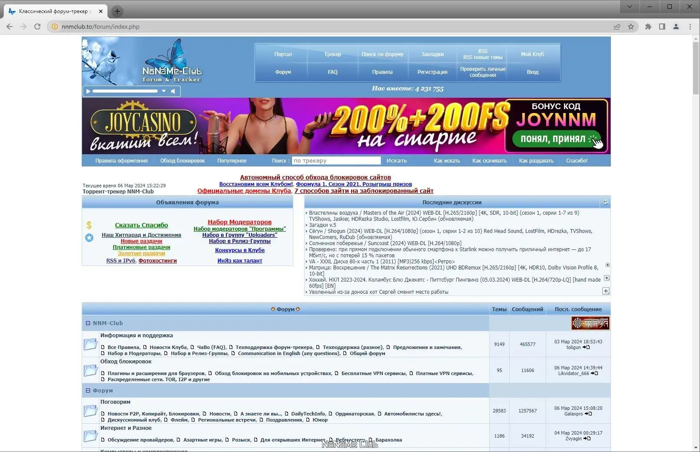This screenshot has height=452, width=700.
Task: Open the Бесплатные VPN сервисы subforum
Action: click(x=374, y=373)
